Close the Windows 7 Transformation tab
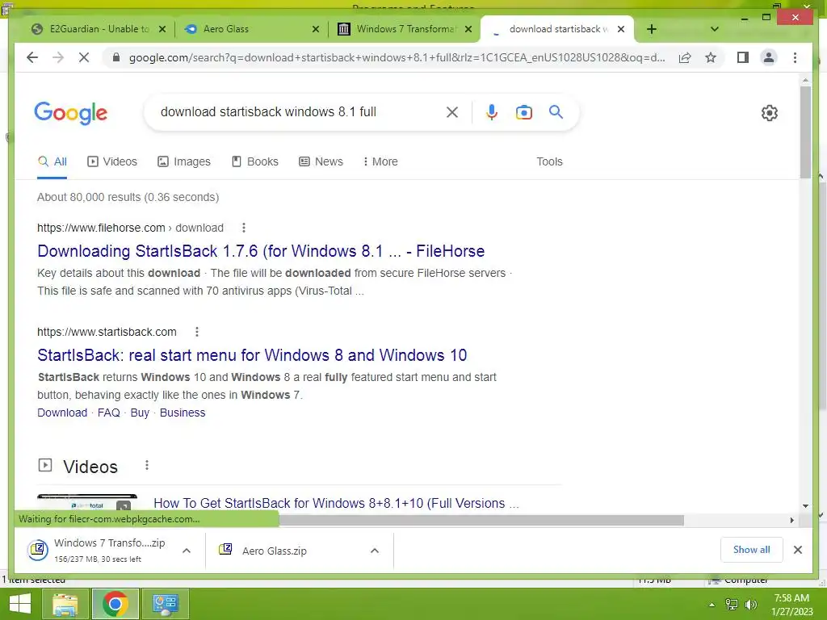This screenshot has width=827, height=620. pyautogui.click(x=468, y=29)
